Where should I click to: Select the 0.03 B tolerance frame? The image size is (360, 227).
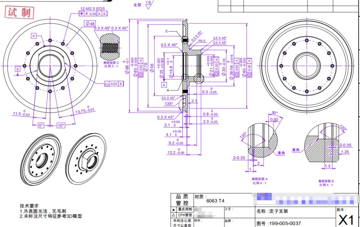coord(114,84)
